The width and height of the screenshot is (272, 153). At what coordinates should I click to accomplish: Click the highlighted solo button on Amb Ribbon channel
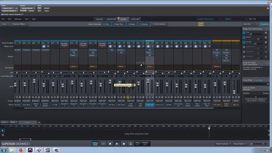click(x=128, y=97)
